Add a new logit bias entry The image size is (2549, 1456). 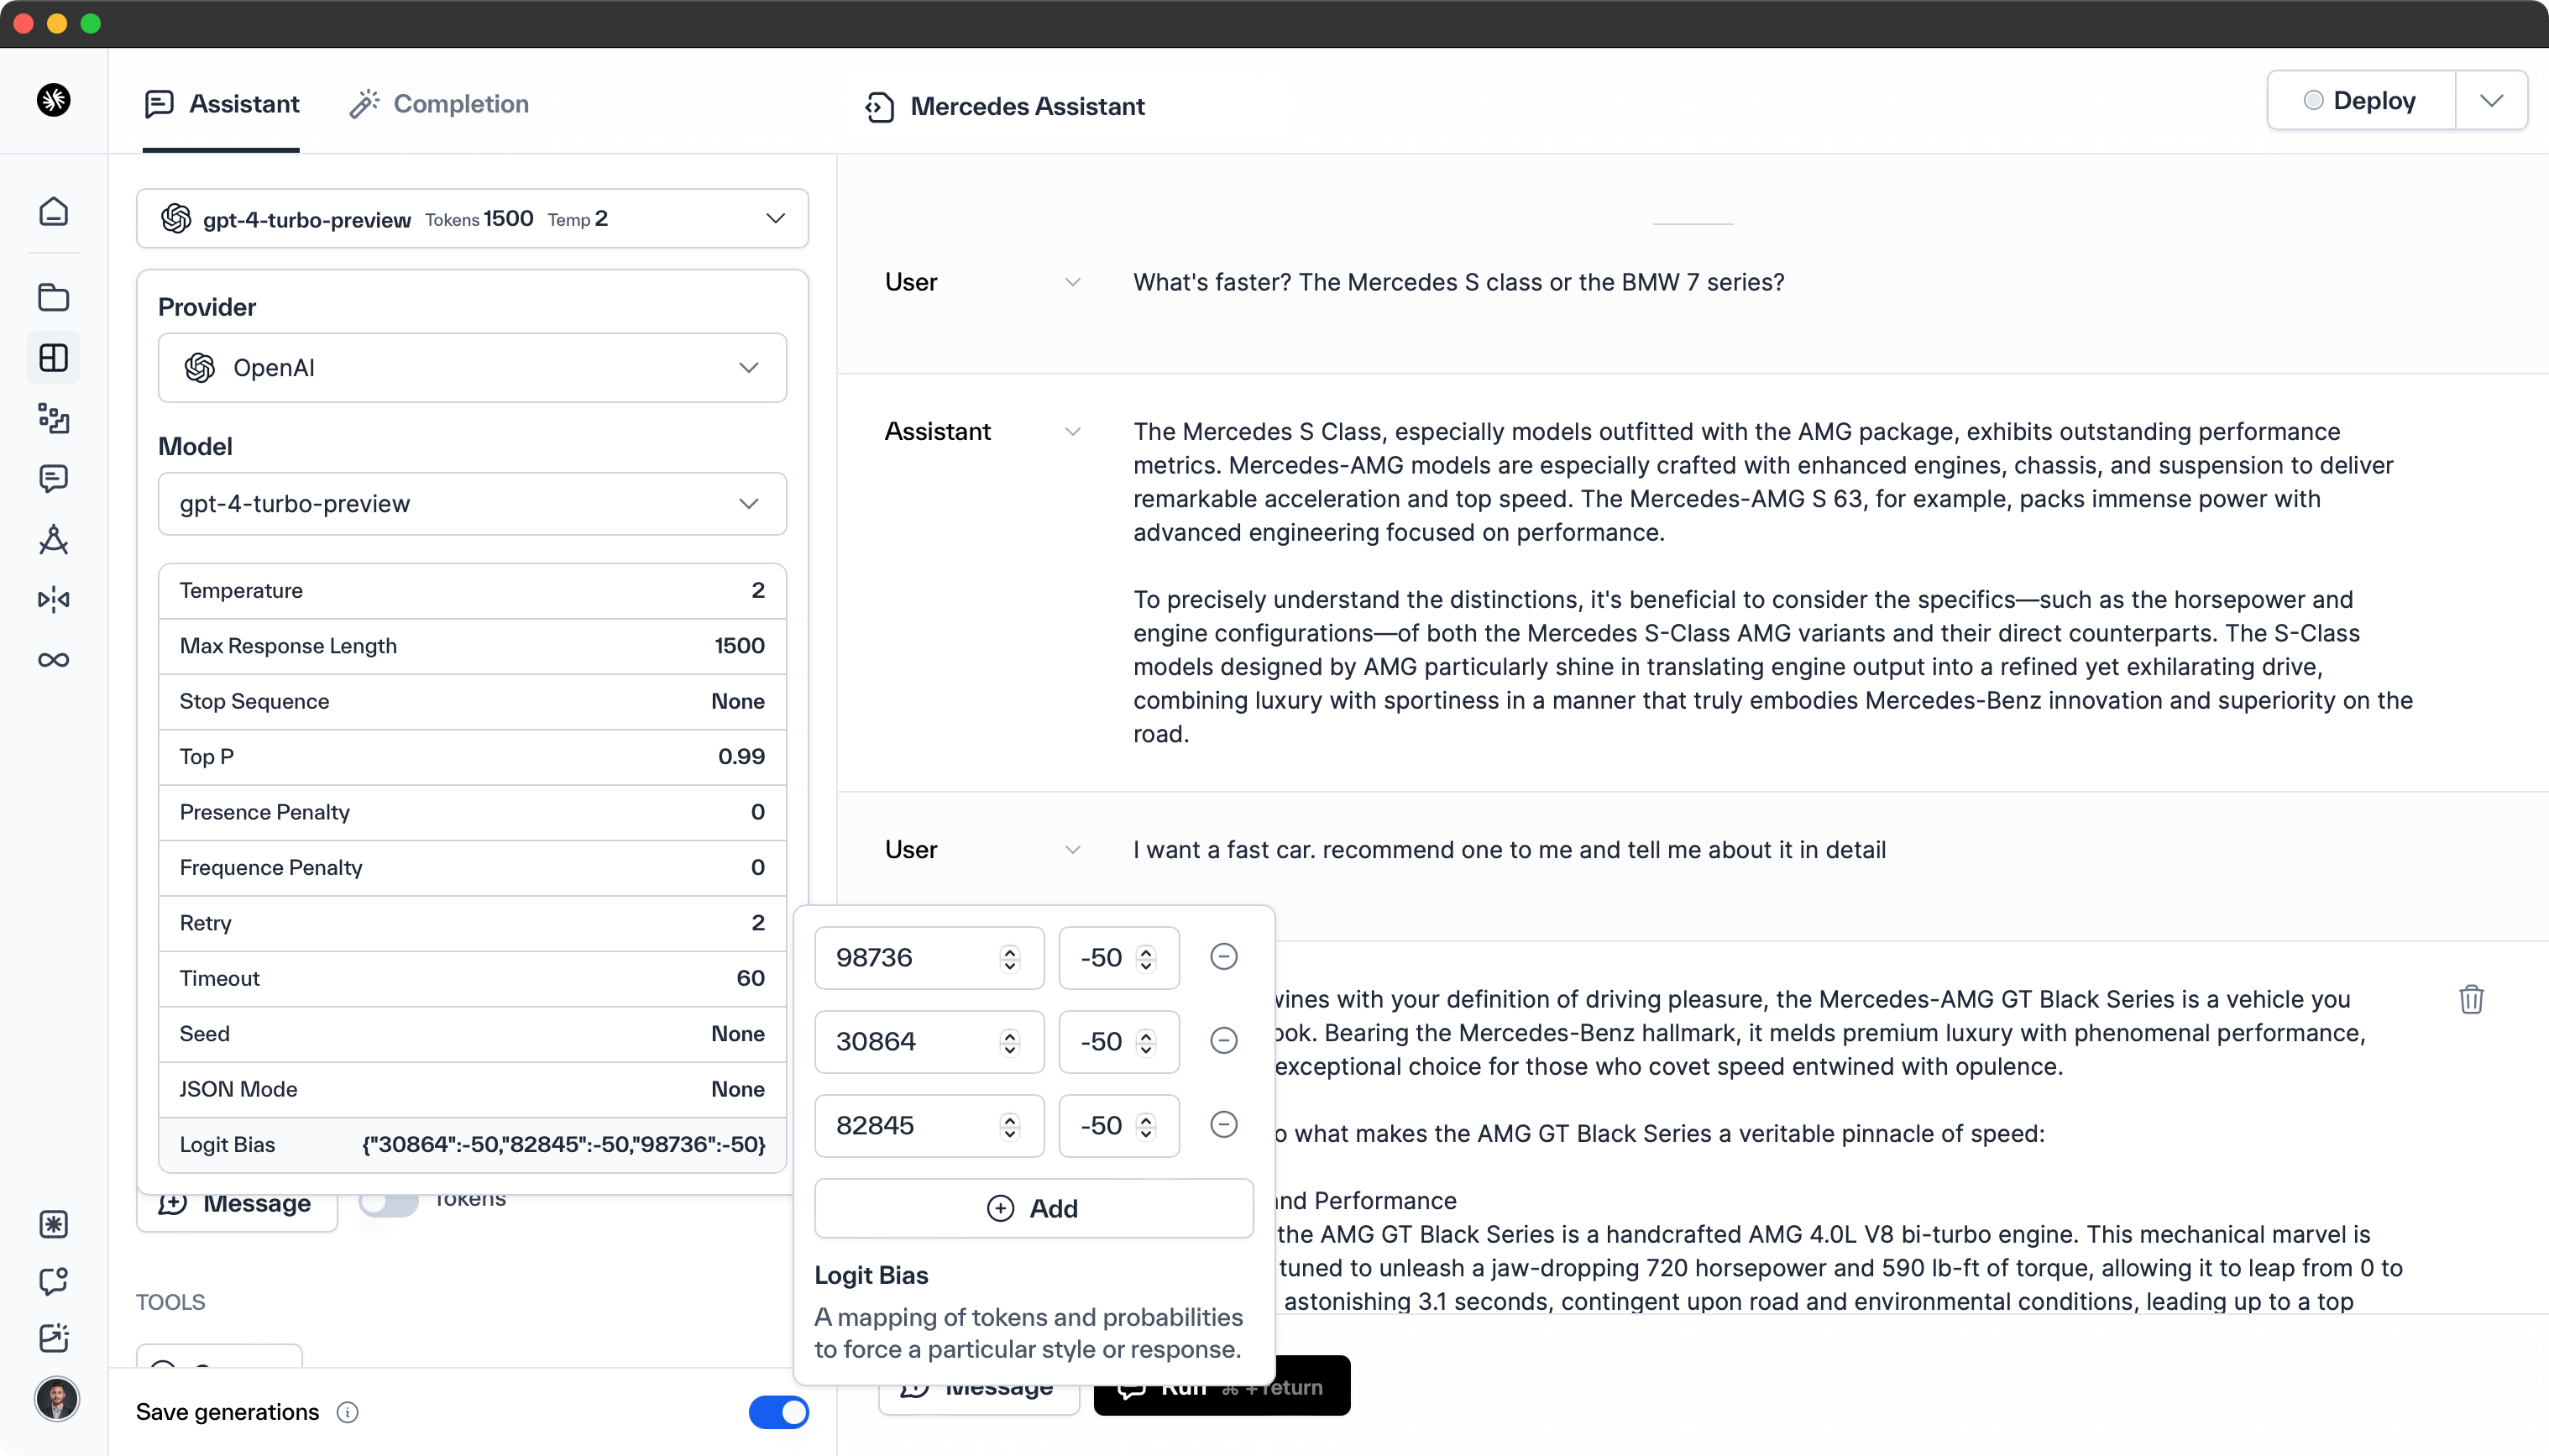click(x=1034, y=1208)
